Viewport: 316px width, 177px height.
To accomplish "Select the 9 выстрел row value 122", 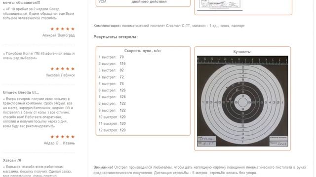I will pos(122,110).
